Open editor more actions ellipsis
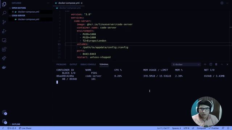 pos(227,3)
